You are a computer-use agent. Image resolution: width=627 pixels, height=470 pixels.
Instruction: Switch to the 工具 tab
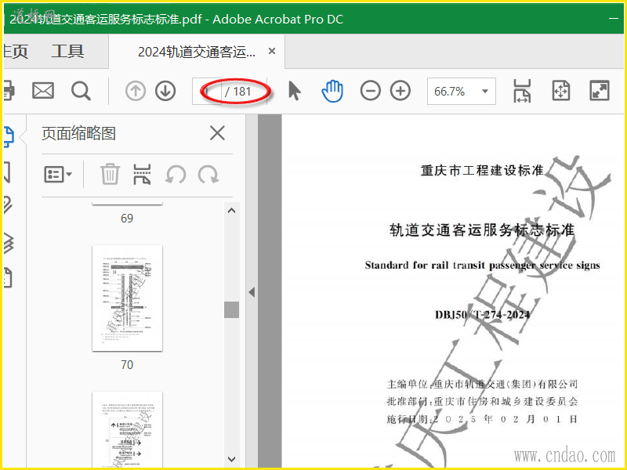coord(67,51)
